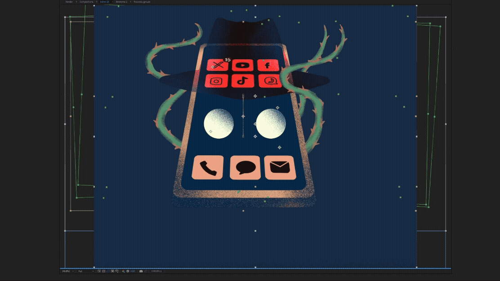Click the YouTube app icon in artwork
Screen dimensions: 500x281
pos(243,65)
